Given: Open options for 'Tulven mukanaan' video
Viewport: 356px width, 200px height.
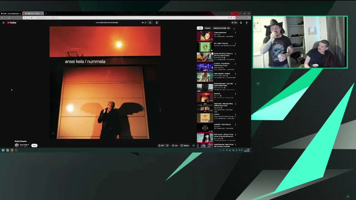Looking at the screenshot, I should click(236, 33).
